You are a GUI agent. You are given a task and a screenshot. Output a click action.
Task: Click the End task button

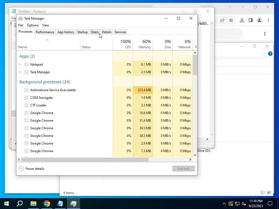[x=183, y=169]
